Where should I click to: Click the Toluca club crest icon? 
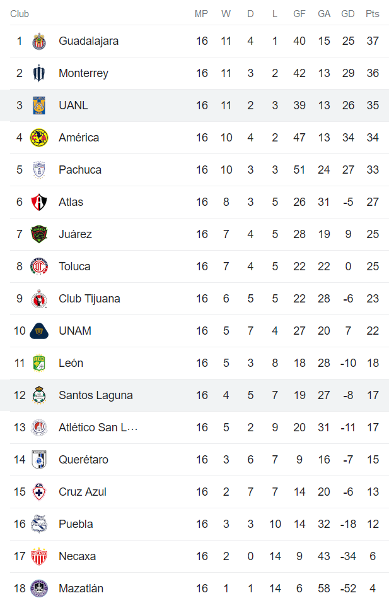[39, 266]
